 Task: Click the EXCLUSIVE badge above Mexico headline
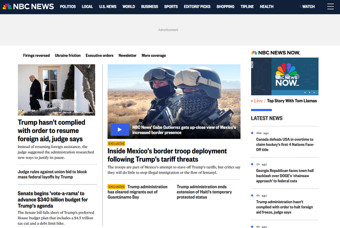(116, 143)
